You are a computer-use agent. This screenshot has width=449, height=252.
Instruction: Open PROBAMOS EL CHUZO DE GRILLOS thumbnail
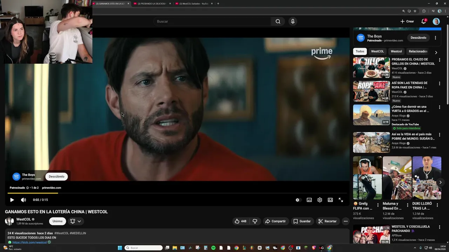click(371, 68)
